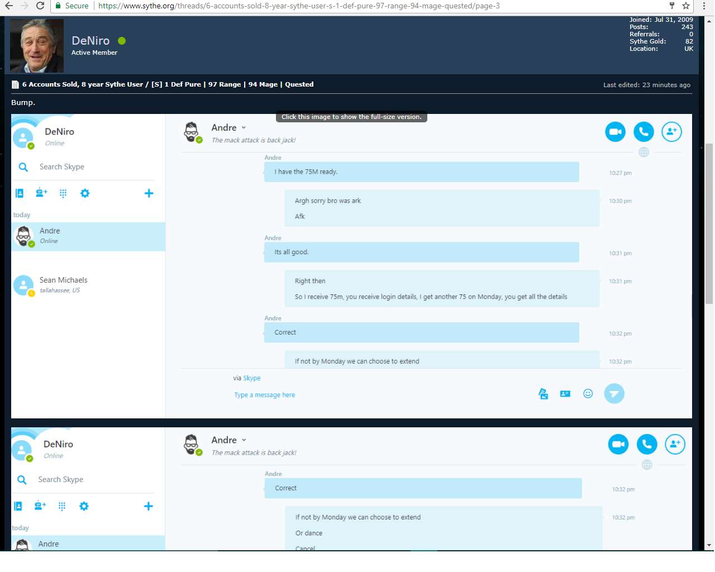This screenshot has height=572, width=715.
Task: Start a video call in second screenshot
Action: [618, 444]
